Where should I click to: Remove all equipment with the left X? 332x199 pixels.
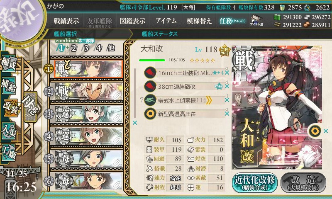pyautogui.click(x=134, y=123)
